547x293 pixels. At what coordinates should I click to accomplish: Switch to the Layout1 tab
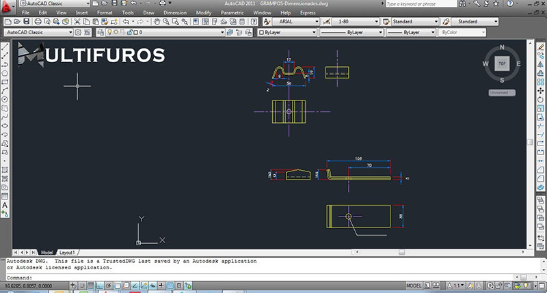pos(67,252)
